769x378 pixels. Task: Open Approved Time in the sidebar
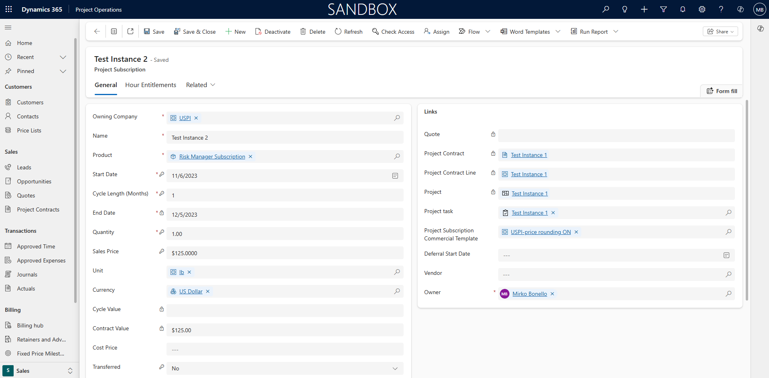click(x=37, y=246)
